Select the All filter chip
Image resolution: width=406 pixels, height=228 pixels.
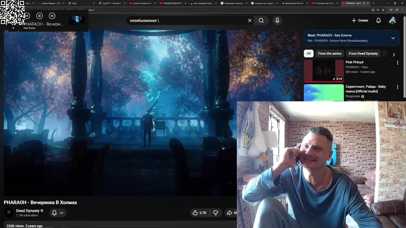[x=309, y=54]
